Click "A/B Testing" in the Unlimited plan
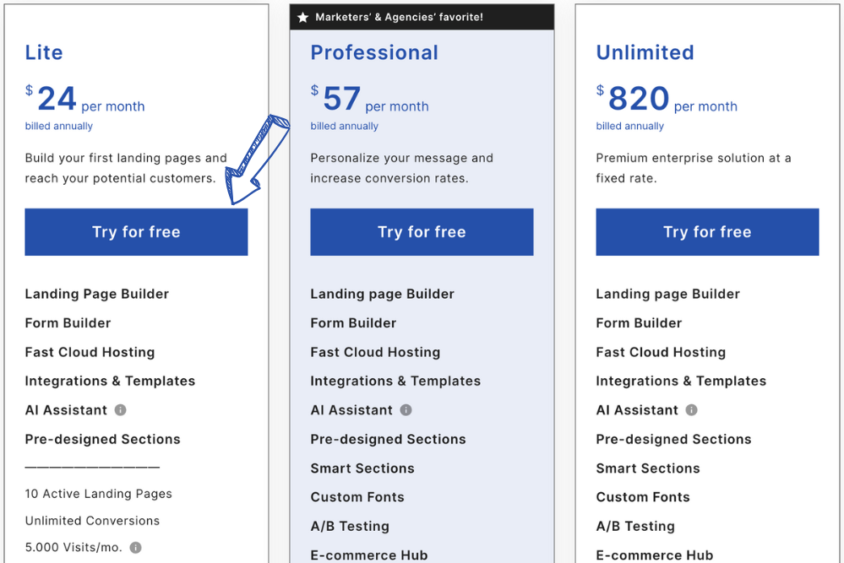844x563 pixels. (x=635, y=527)
